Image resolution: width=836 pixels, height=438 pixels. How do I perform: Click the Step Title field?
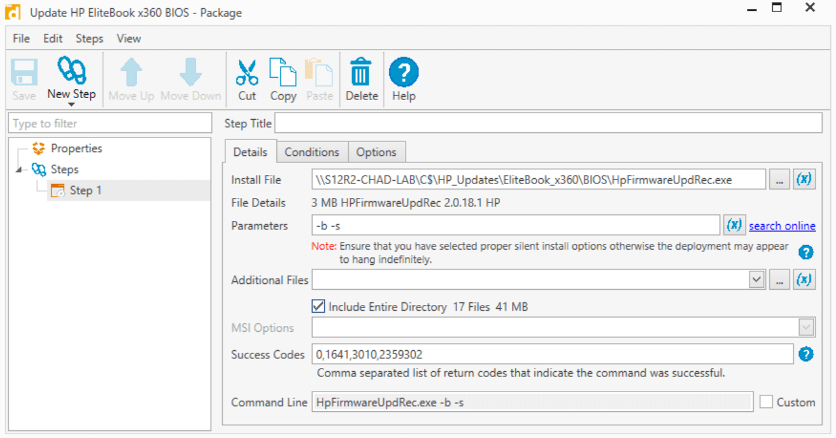click(x=548, y=124)
